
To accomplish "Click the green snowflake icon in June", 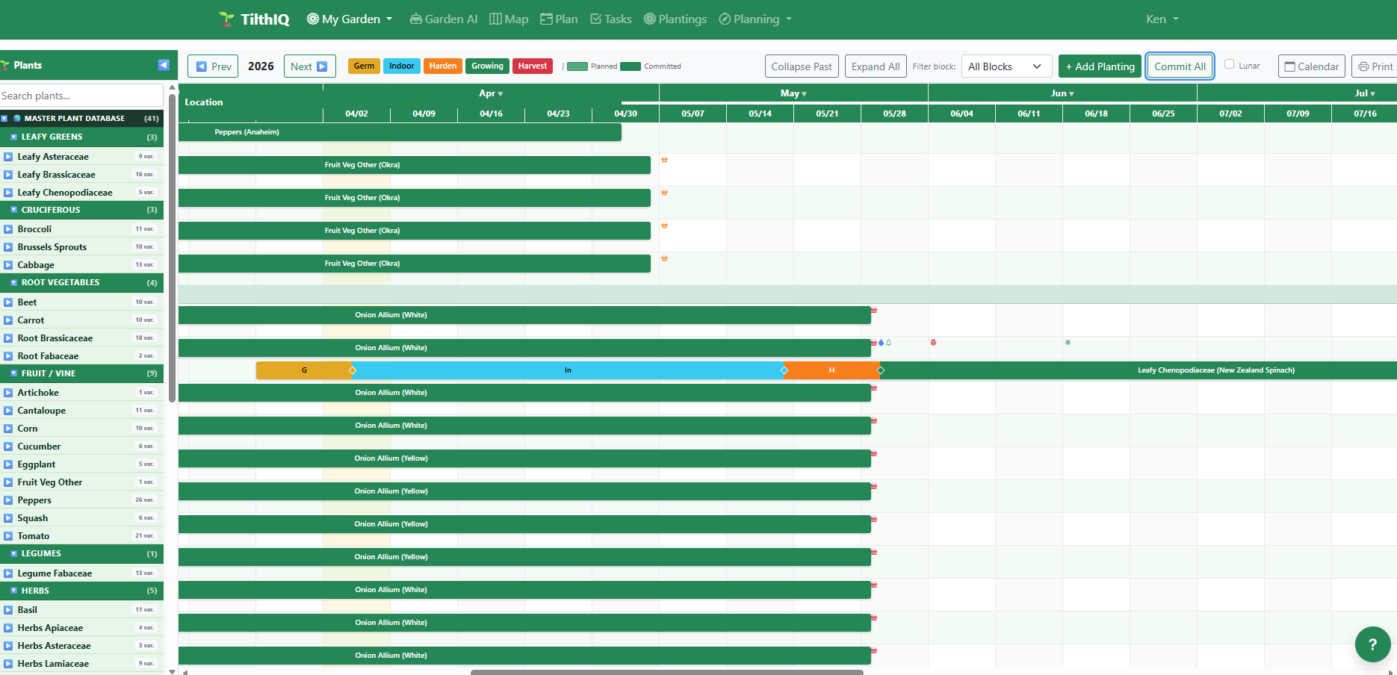I will (1068, 343).
